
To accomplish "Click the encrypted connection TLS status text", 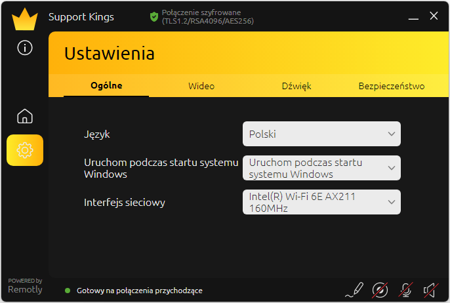I will click(x=207, y=17).
